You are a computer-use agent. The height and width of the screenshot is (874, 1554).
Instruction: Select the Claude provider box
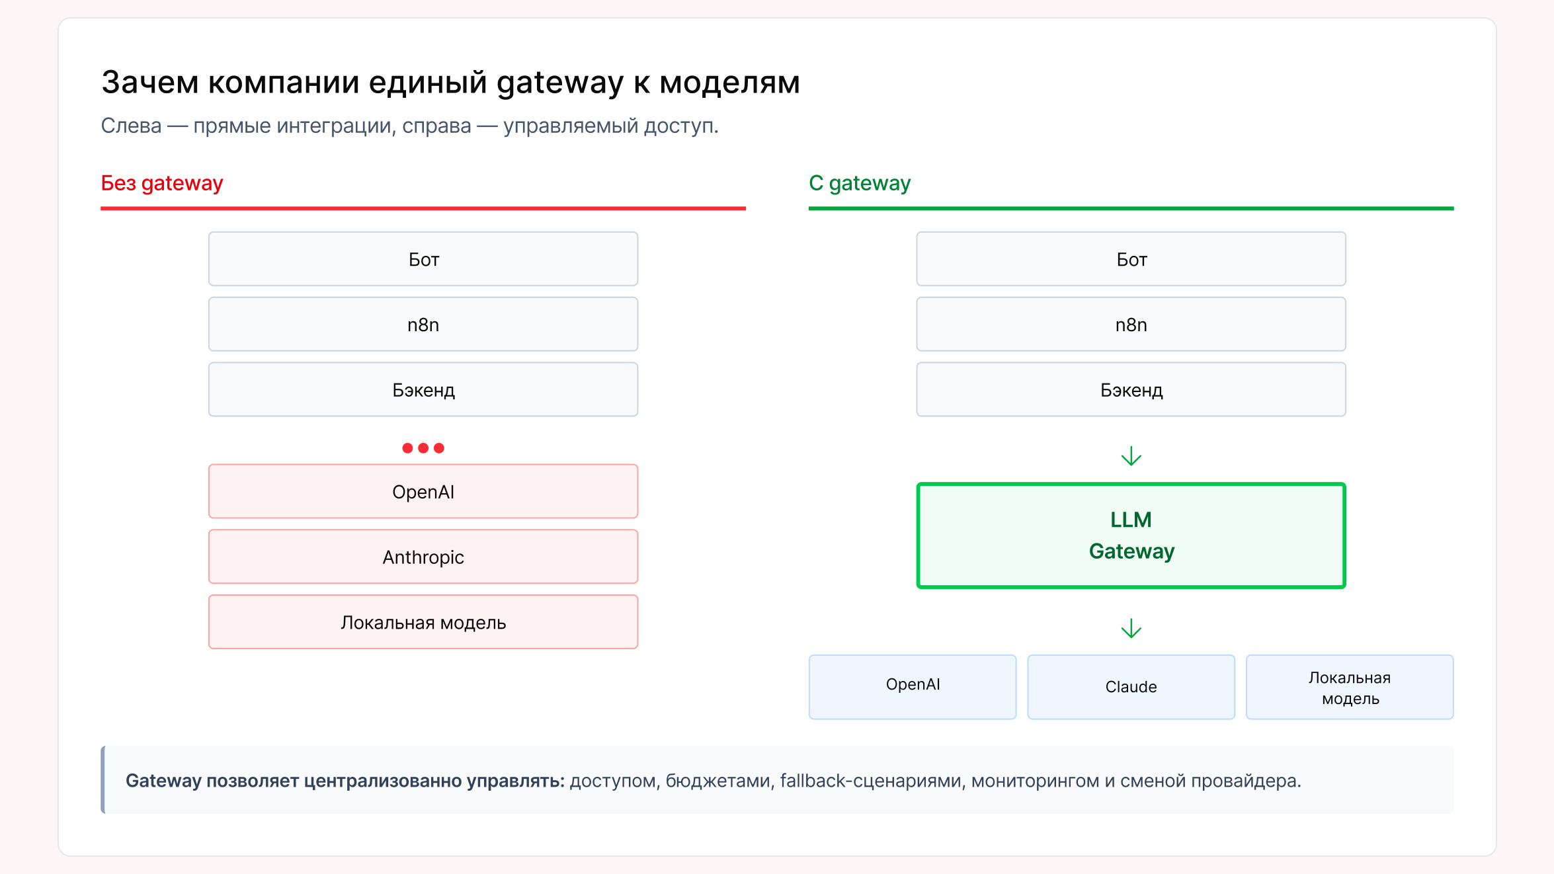pyautogui.click(x=1131, y=687)
